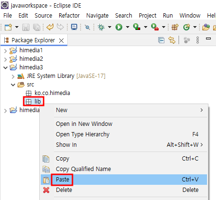Expand the himedia2 project

coord(6,59)
